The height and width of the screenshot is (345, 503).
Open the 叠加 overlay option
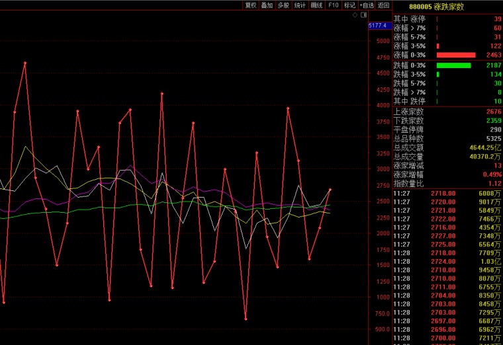[267, 5]
